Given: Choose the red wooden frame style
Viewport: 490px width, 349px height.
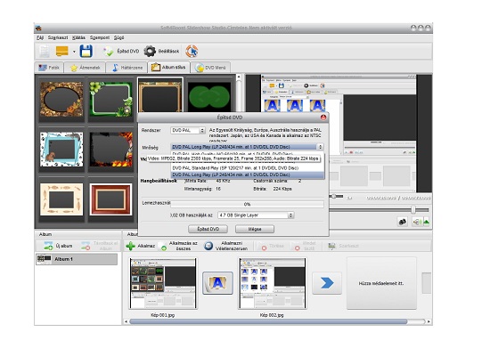Looking at the screenshot, I should pos(111,199).
